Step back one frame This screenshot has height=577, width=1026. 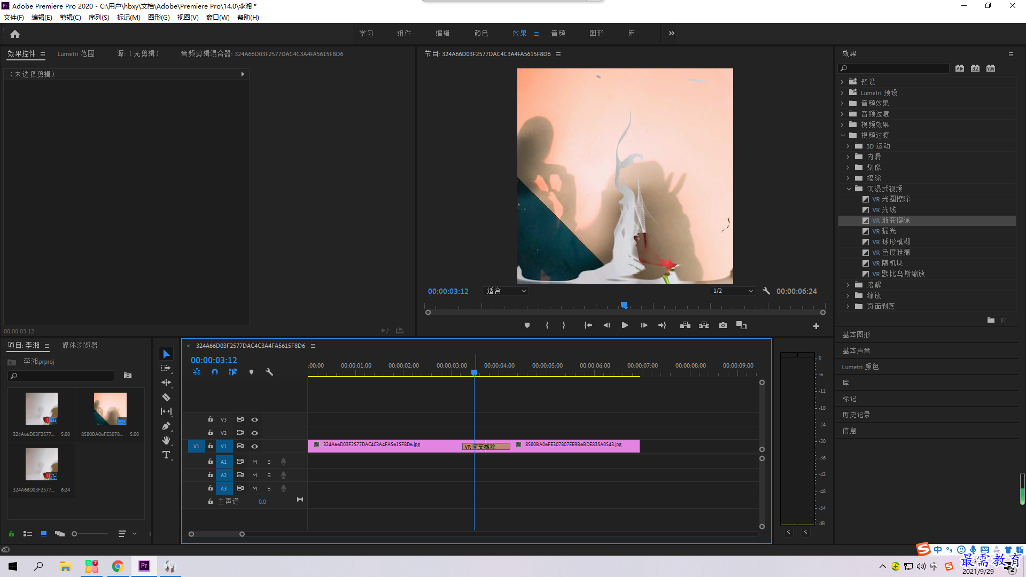click(607, 325)
